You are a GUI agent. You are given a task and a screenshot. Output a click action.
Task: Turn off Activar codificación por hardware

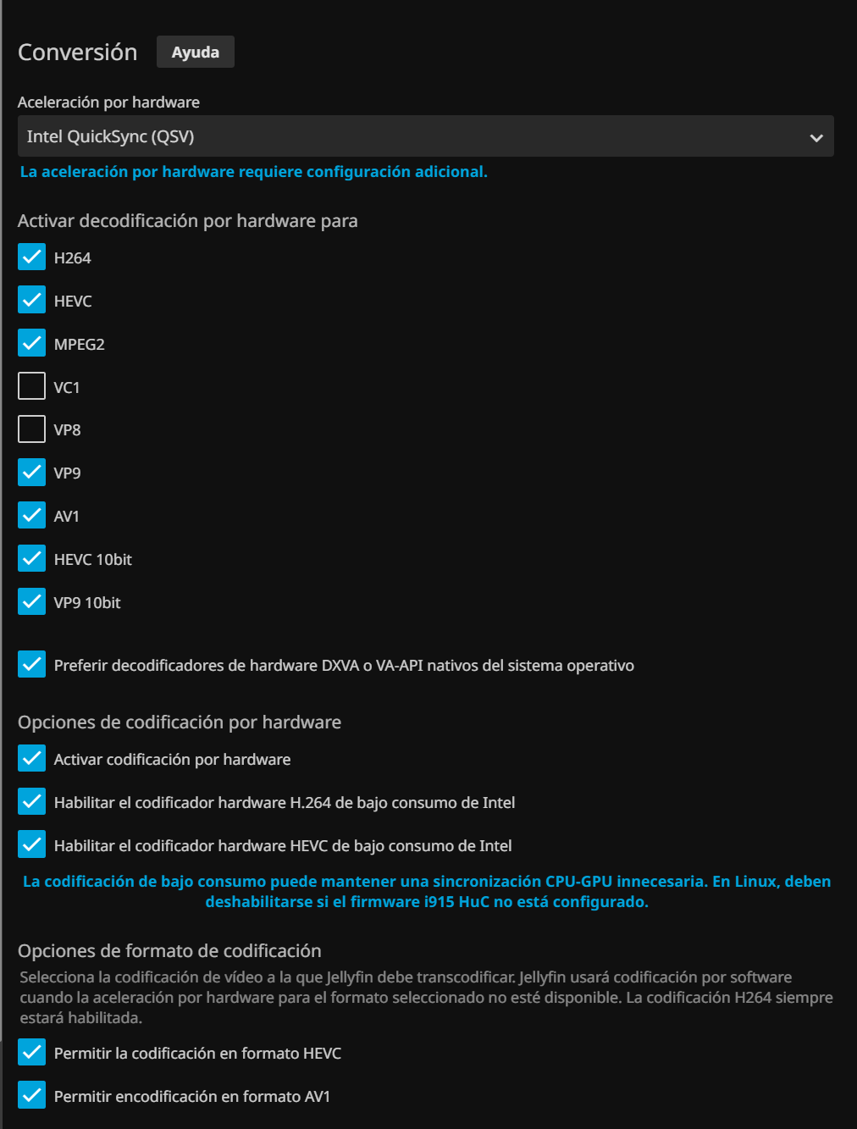click(32, 759)
